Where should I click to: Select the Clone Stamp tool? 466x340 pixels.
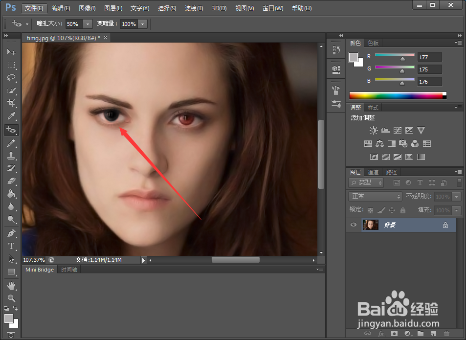pos(11,156)
